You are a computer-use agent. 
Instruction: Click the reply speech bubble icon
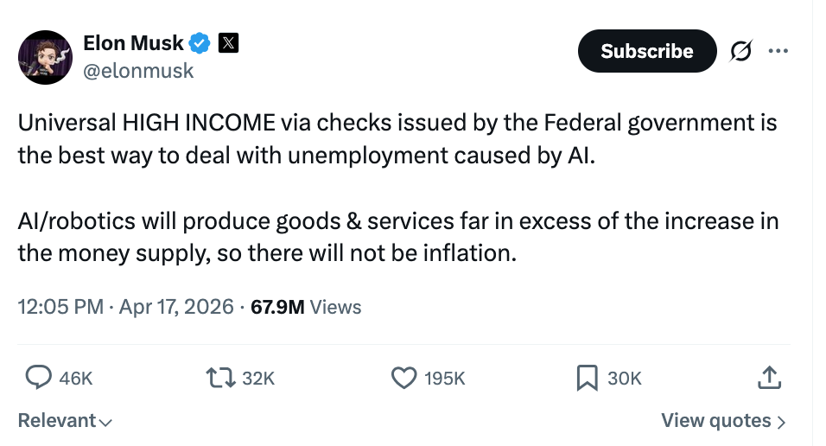38,378
